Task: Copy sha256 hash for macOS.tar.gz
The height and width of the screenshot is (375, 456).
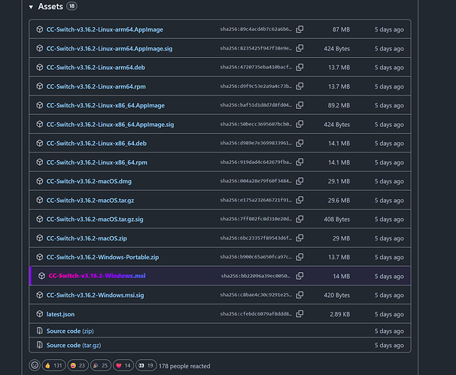Action: coord(299,200)
